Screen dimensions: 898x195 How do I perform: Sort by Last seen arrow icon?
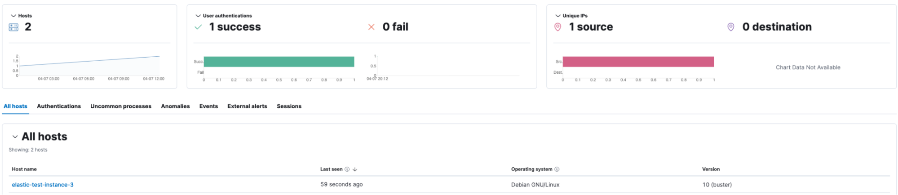(x=355, y=170)
